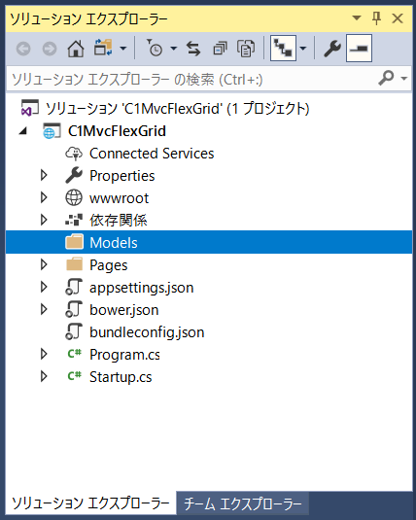Click the Startup.cs C# icon
This screenshot has width=416, height=520.
74,376
